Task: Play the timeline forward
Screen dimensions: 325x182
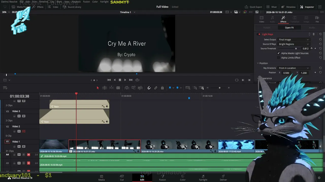Action: point(125,80)
